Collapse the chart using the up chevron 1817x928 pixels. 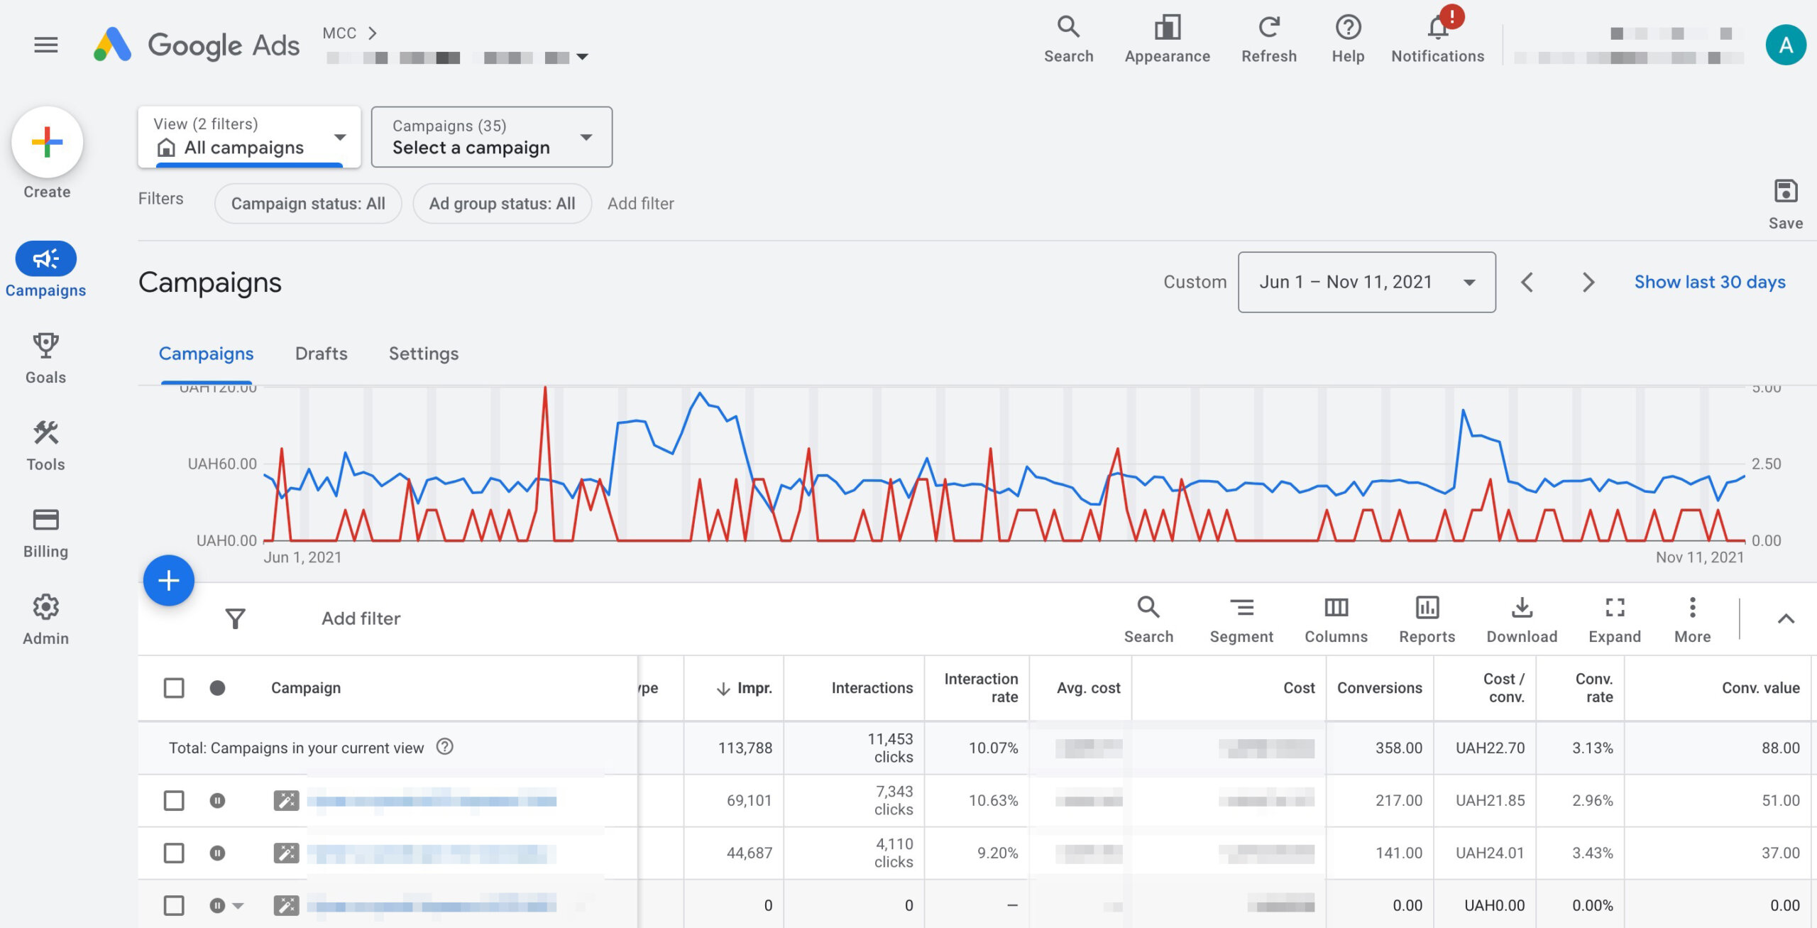(x=1785, y=618)
